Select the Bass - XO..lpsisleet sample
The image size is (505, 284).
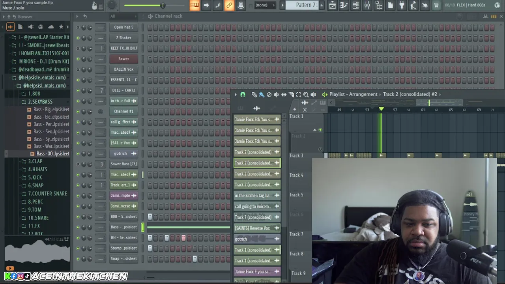[x=52, y=154]
